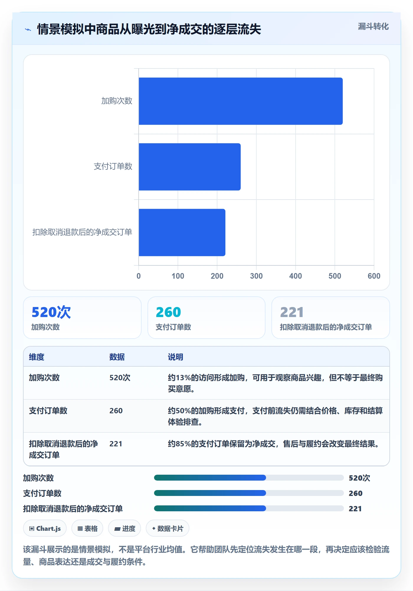Screen dimensions: 413x591
Task: Select the 221 净成交订单 data card
Action: click(x=331, y=318)
